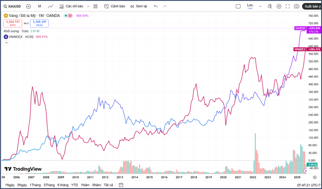
Task: Expand the Lưu save options arrow
Action: (260, 6)
